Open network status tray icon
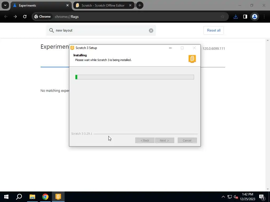Image resolution: width=270 pixels, height=202 pixels. click(230, 197)
